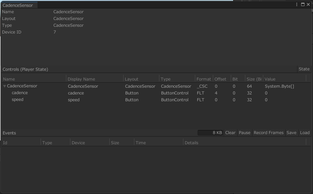Click the size value 64 in root row
This screenshot has height=194, width=313.
(x=249, y=86)
